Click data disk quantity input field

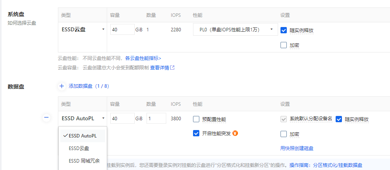tap(156, 118)
